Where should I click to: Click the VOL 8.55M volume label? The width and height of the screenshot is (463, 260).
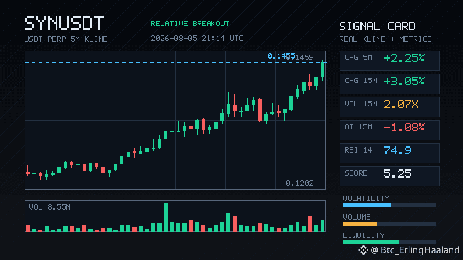click(50, 207)
